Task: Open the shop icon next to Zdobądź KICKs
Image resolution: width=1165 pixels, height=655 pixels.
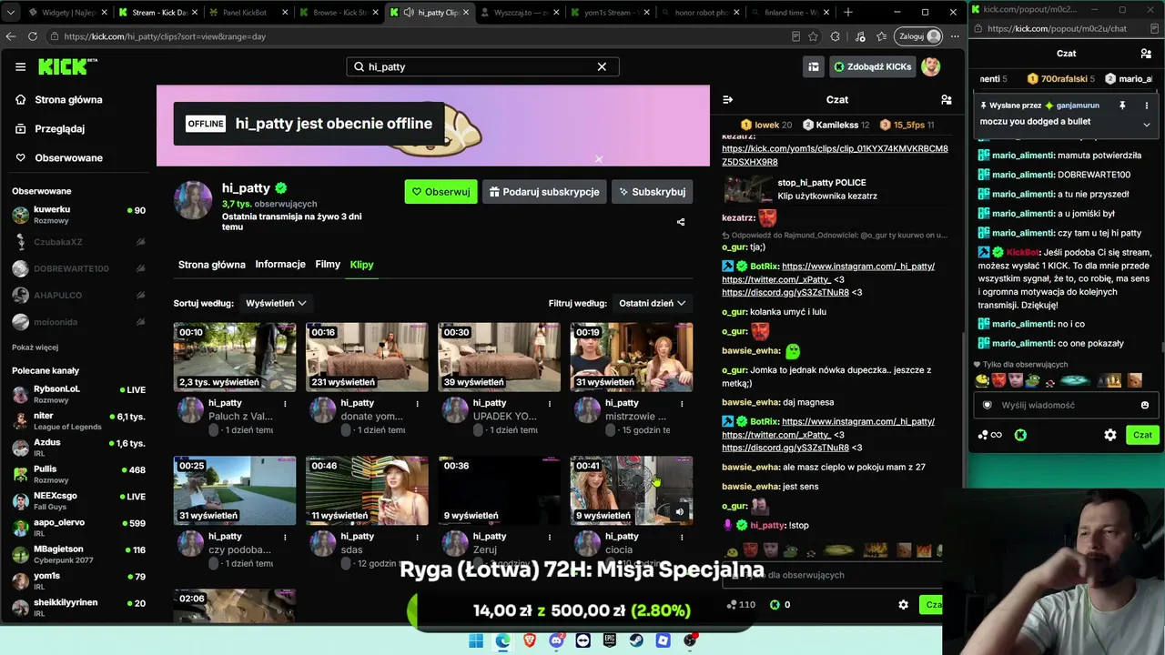Action: pyautogui.click(x=813, y=66)
